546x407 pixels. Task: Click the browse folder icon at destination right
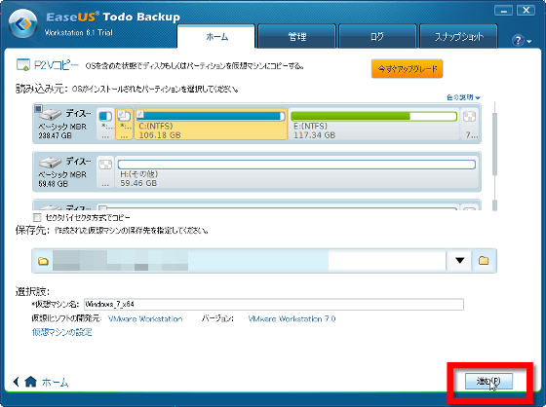(x=484, y=261)
